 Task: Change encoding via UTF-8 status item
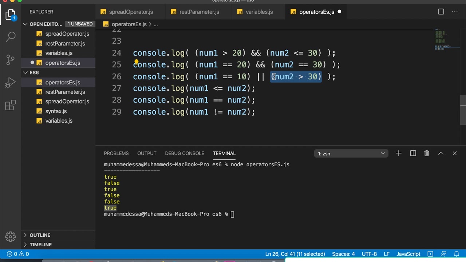pos(369,254)
